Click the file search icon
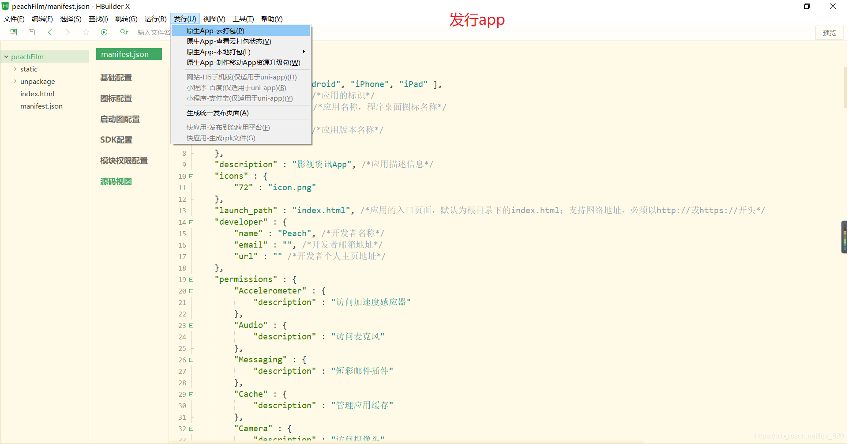The width and height of the screenshot is (848, 444). pyautogui.click(x=124, y=32)
